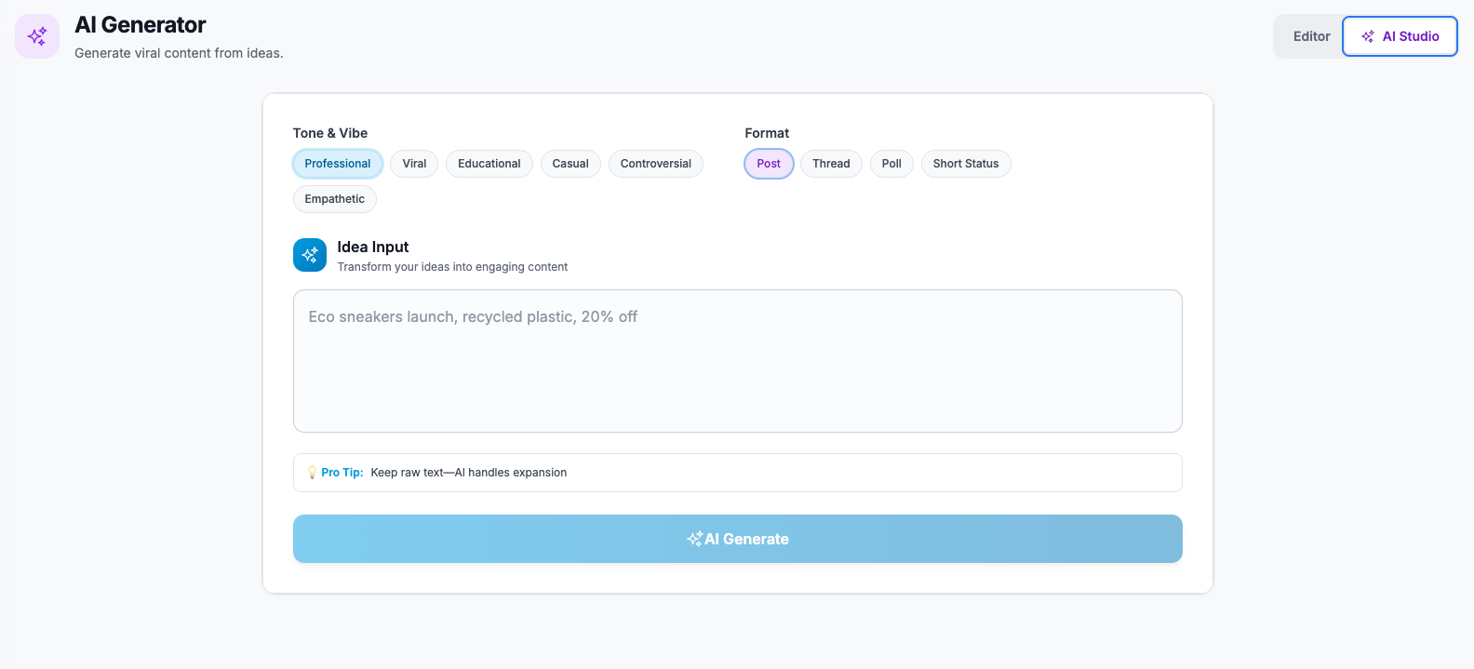Viewport: 1474px width, 669px height.
Task: Choose Post as the format
Action: tap(769, 164)
